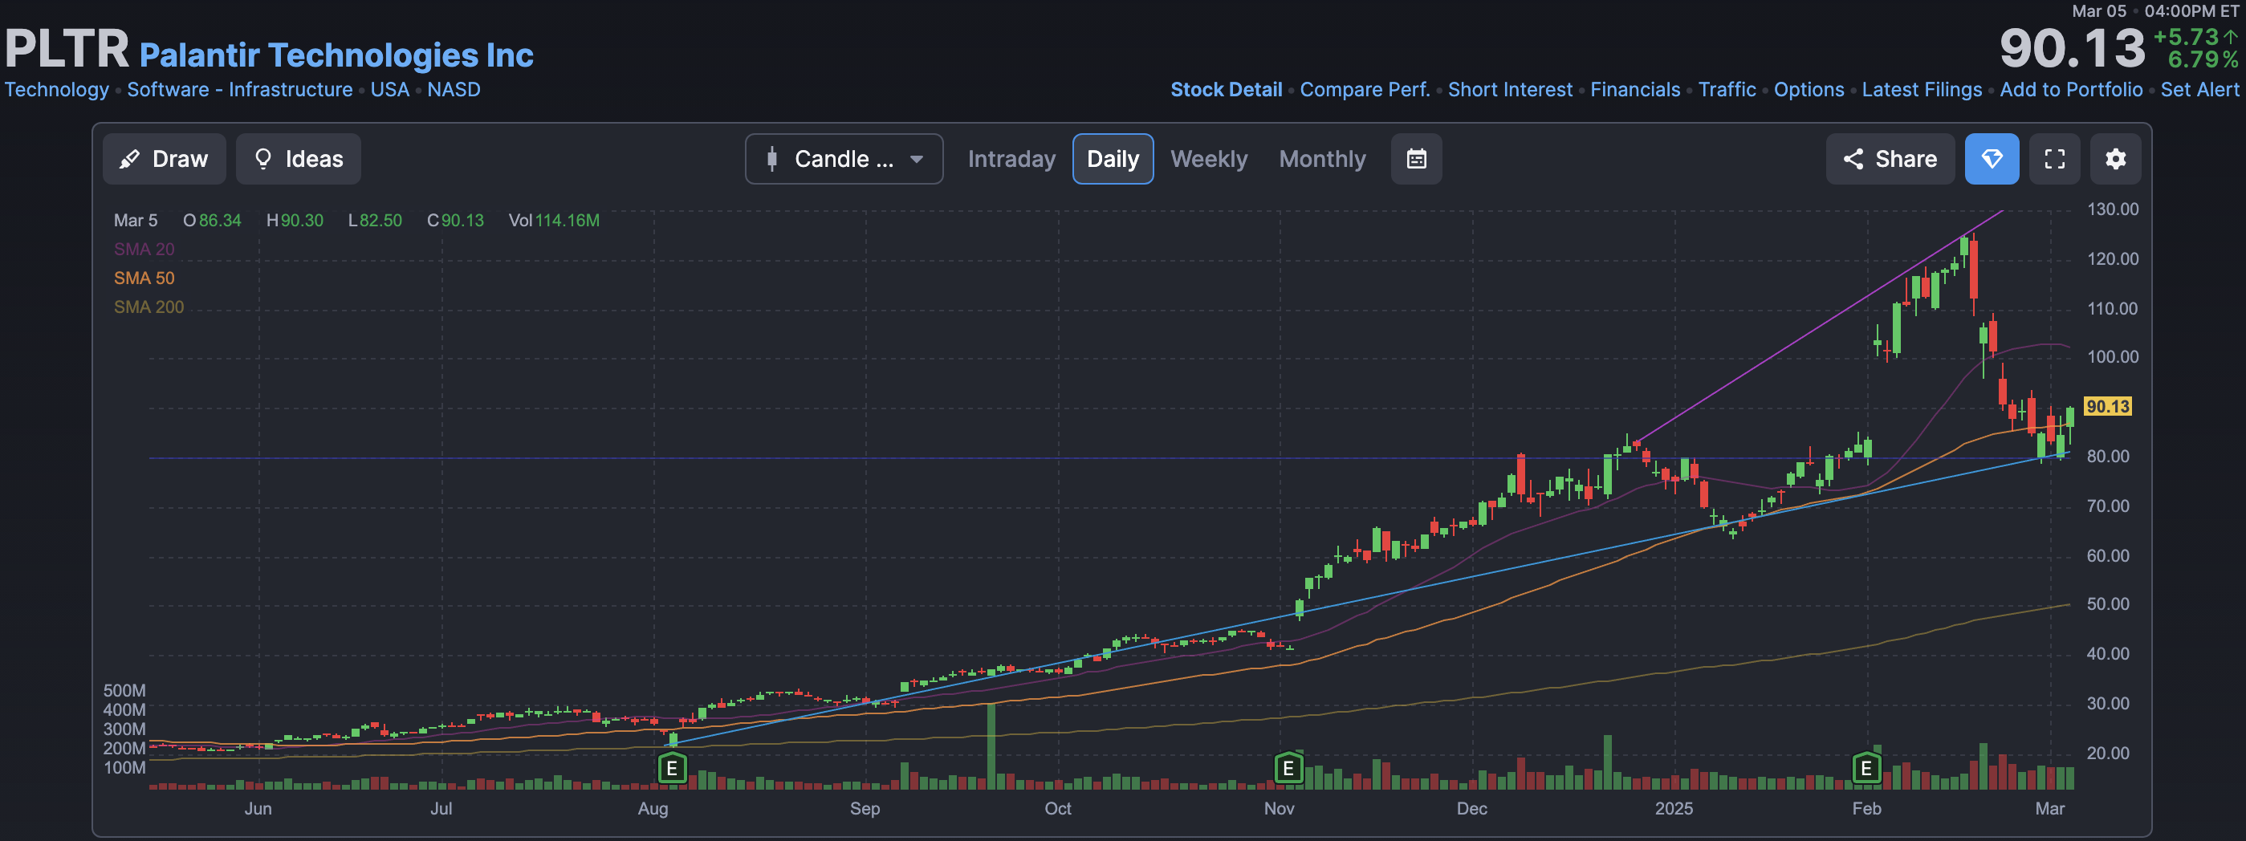Open the calendar date range icon

pos(1416,159)
